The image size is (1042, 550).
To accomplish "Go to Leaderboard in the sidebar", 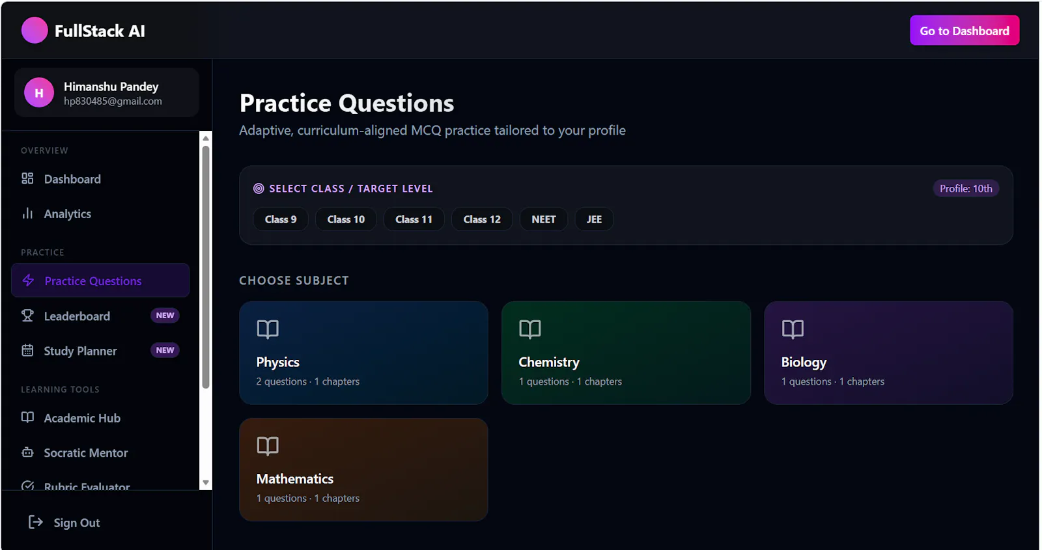I will pos(100,316).
